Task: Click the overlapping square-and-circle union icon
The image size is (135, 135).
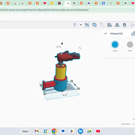Action: (x=94, y=25)
